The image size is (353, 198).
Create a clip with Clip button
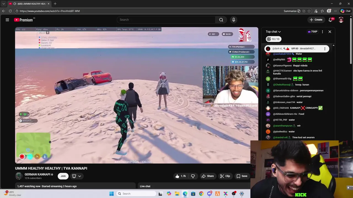point(225,176)
